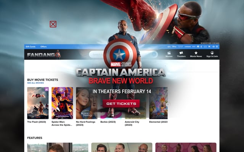
Task: Focus the movie search field
Action: pyautogui.click(x=123, y=54)
